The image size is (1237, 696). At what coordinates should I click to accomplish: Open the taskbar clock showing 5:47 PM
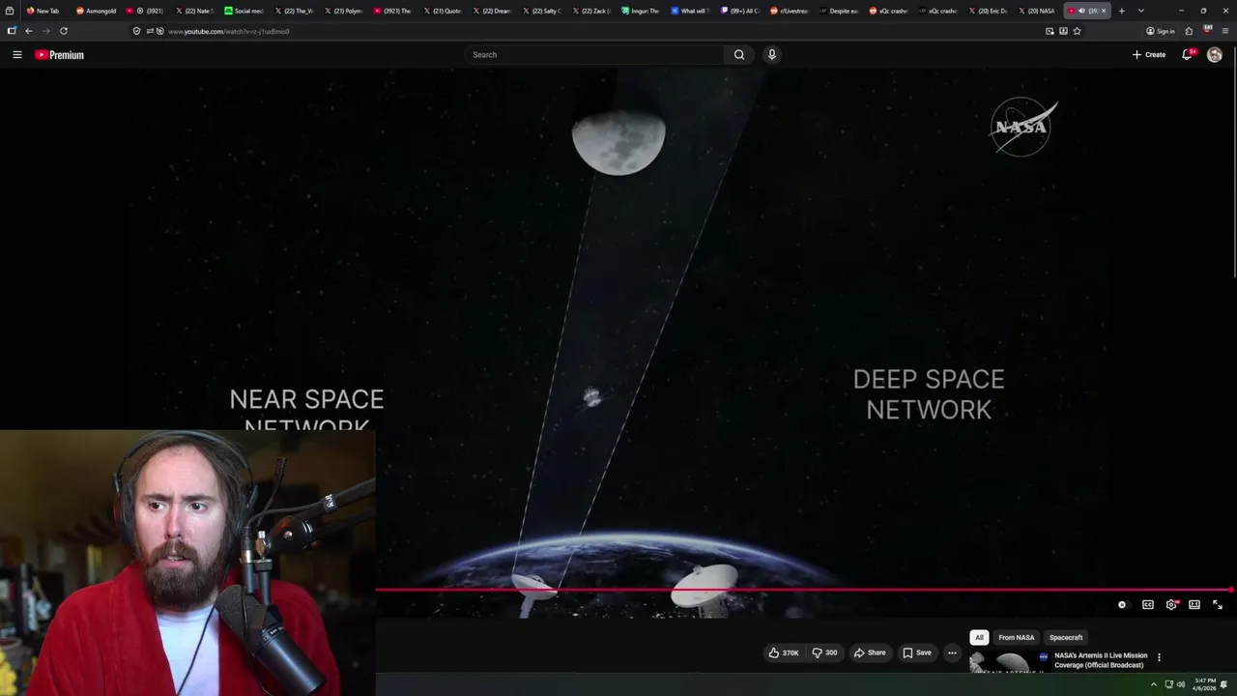point(1205,684)
